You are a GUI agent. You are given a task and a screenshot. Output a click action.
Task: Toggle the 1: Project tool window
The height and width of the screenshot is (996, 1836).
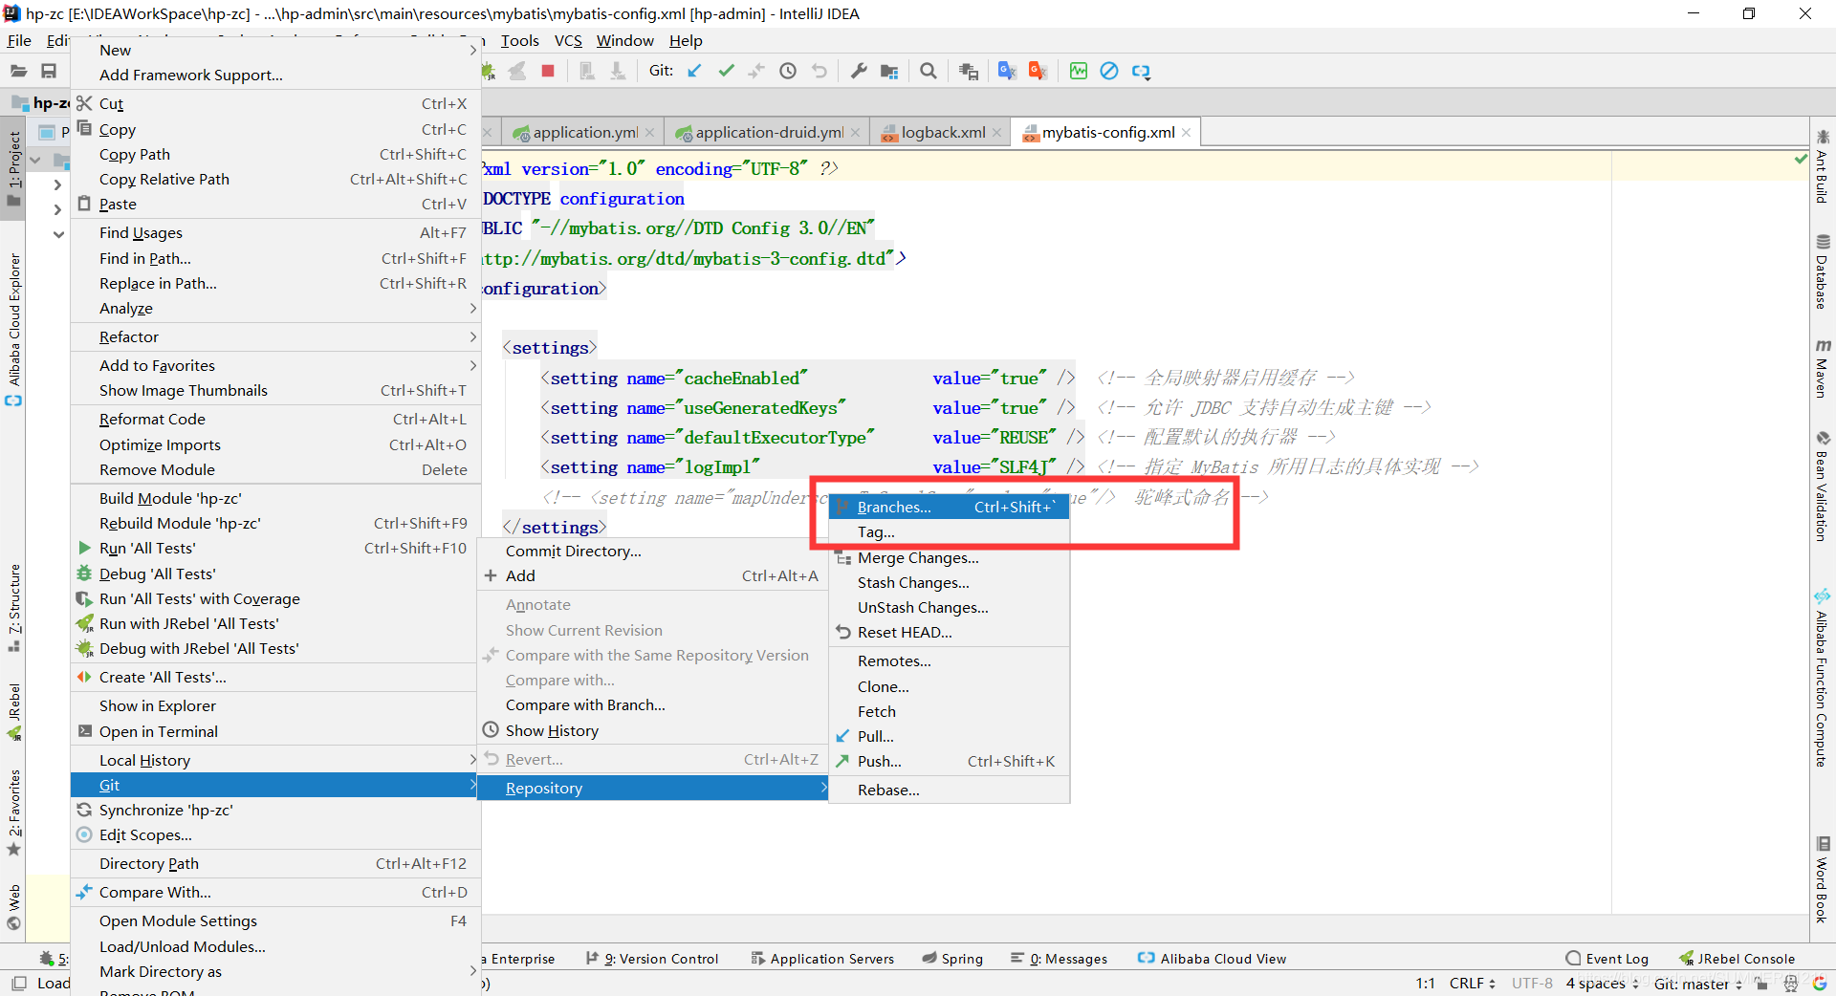[13, 170]
